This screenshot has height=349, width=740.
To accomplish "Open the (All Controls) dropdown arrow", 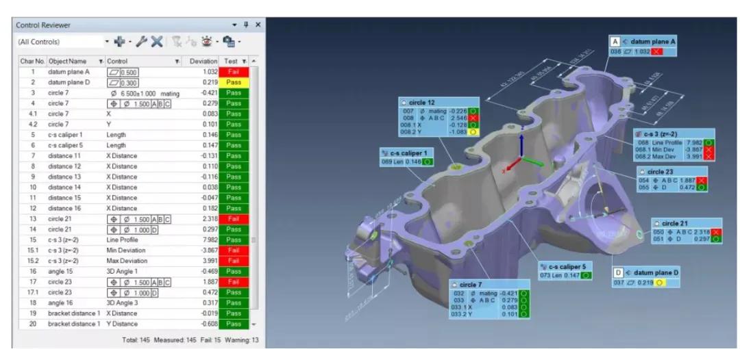I will (x=107, y=42).
